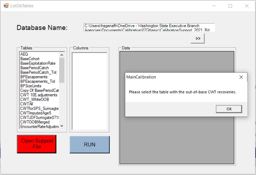Click inside the empty Columns list box

(90, 91)
